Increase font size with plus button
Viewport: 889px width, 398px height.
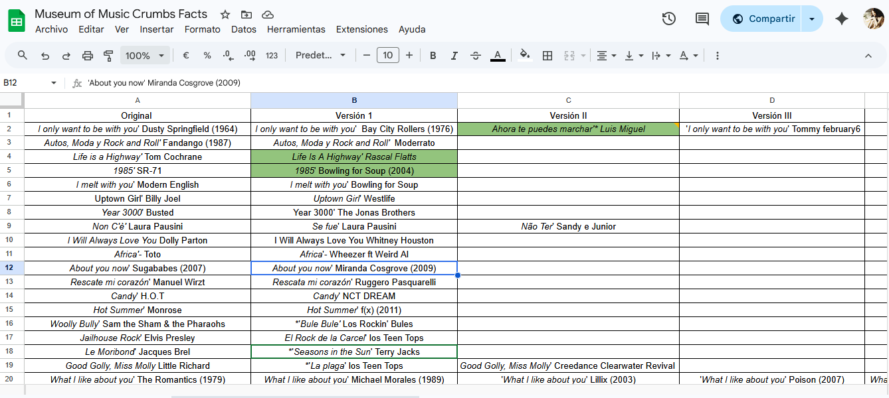[409, 56]
